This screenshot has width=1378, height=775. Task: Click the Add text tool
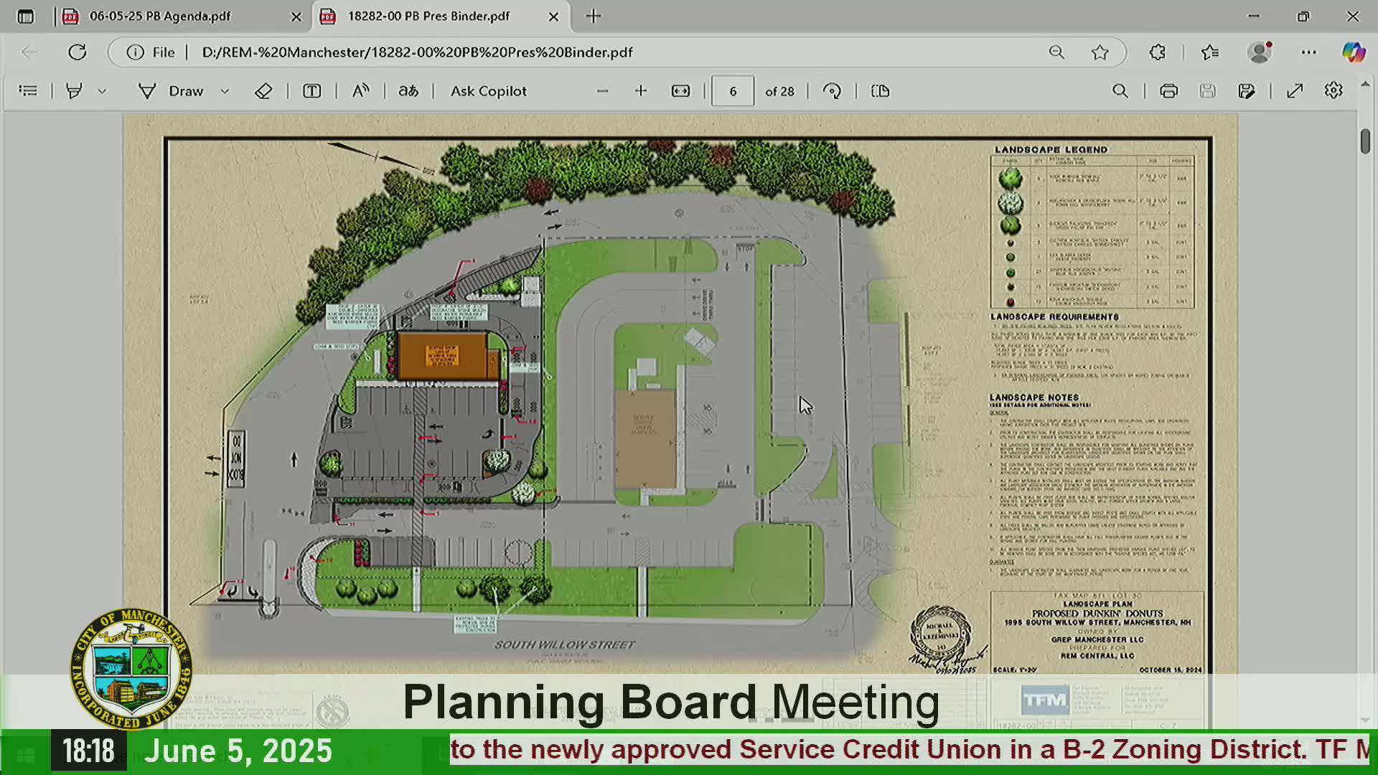click(311, 91)
